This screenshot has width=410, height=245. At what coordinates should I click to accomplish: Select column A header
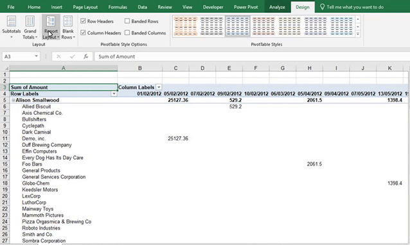64,68
